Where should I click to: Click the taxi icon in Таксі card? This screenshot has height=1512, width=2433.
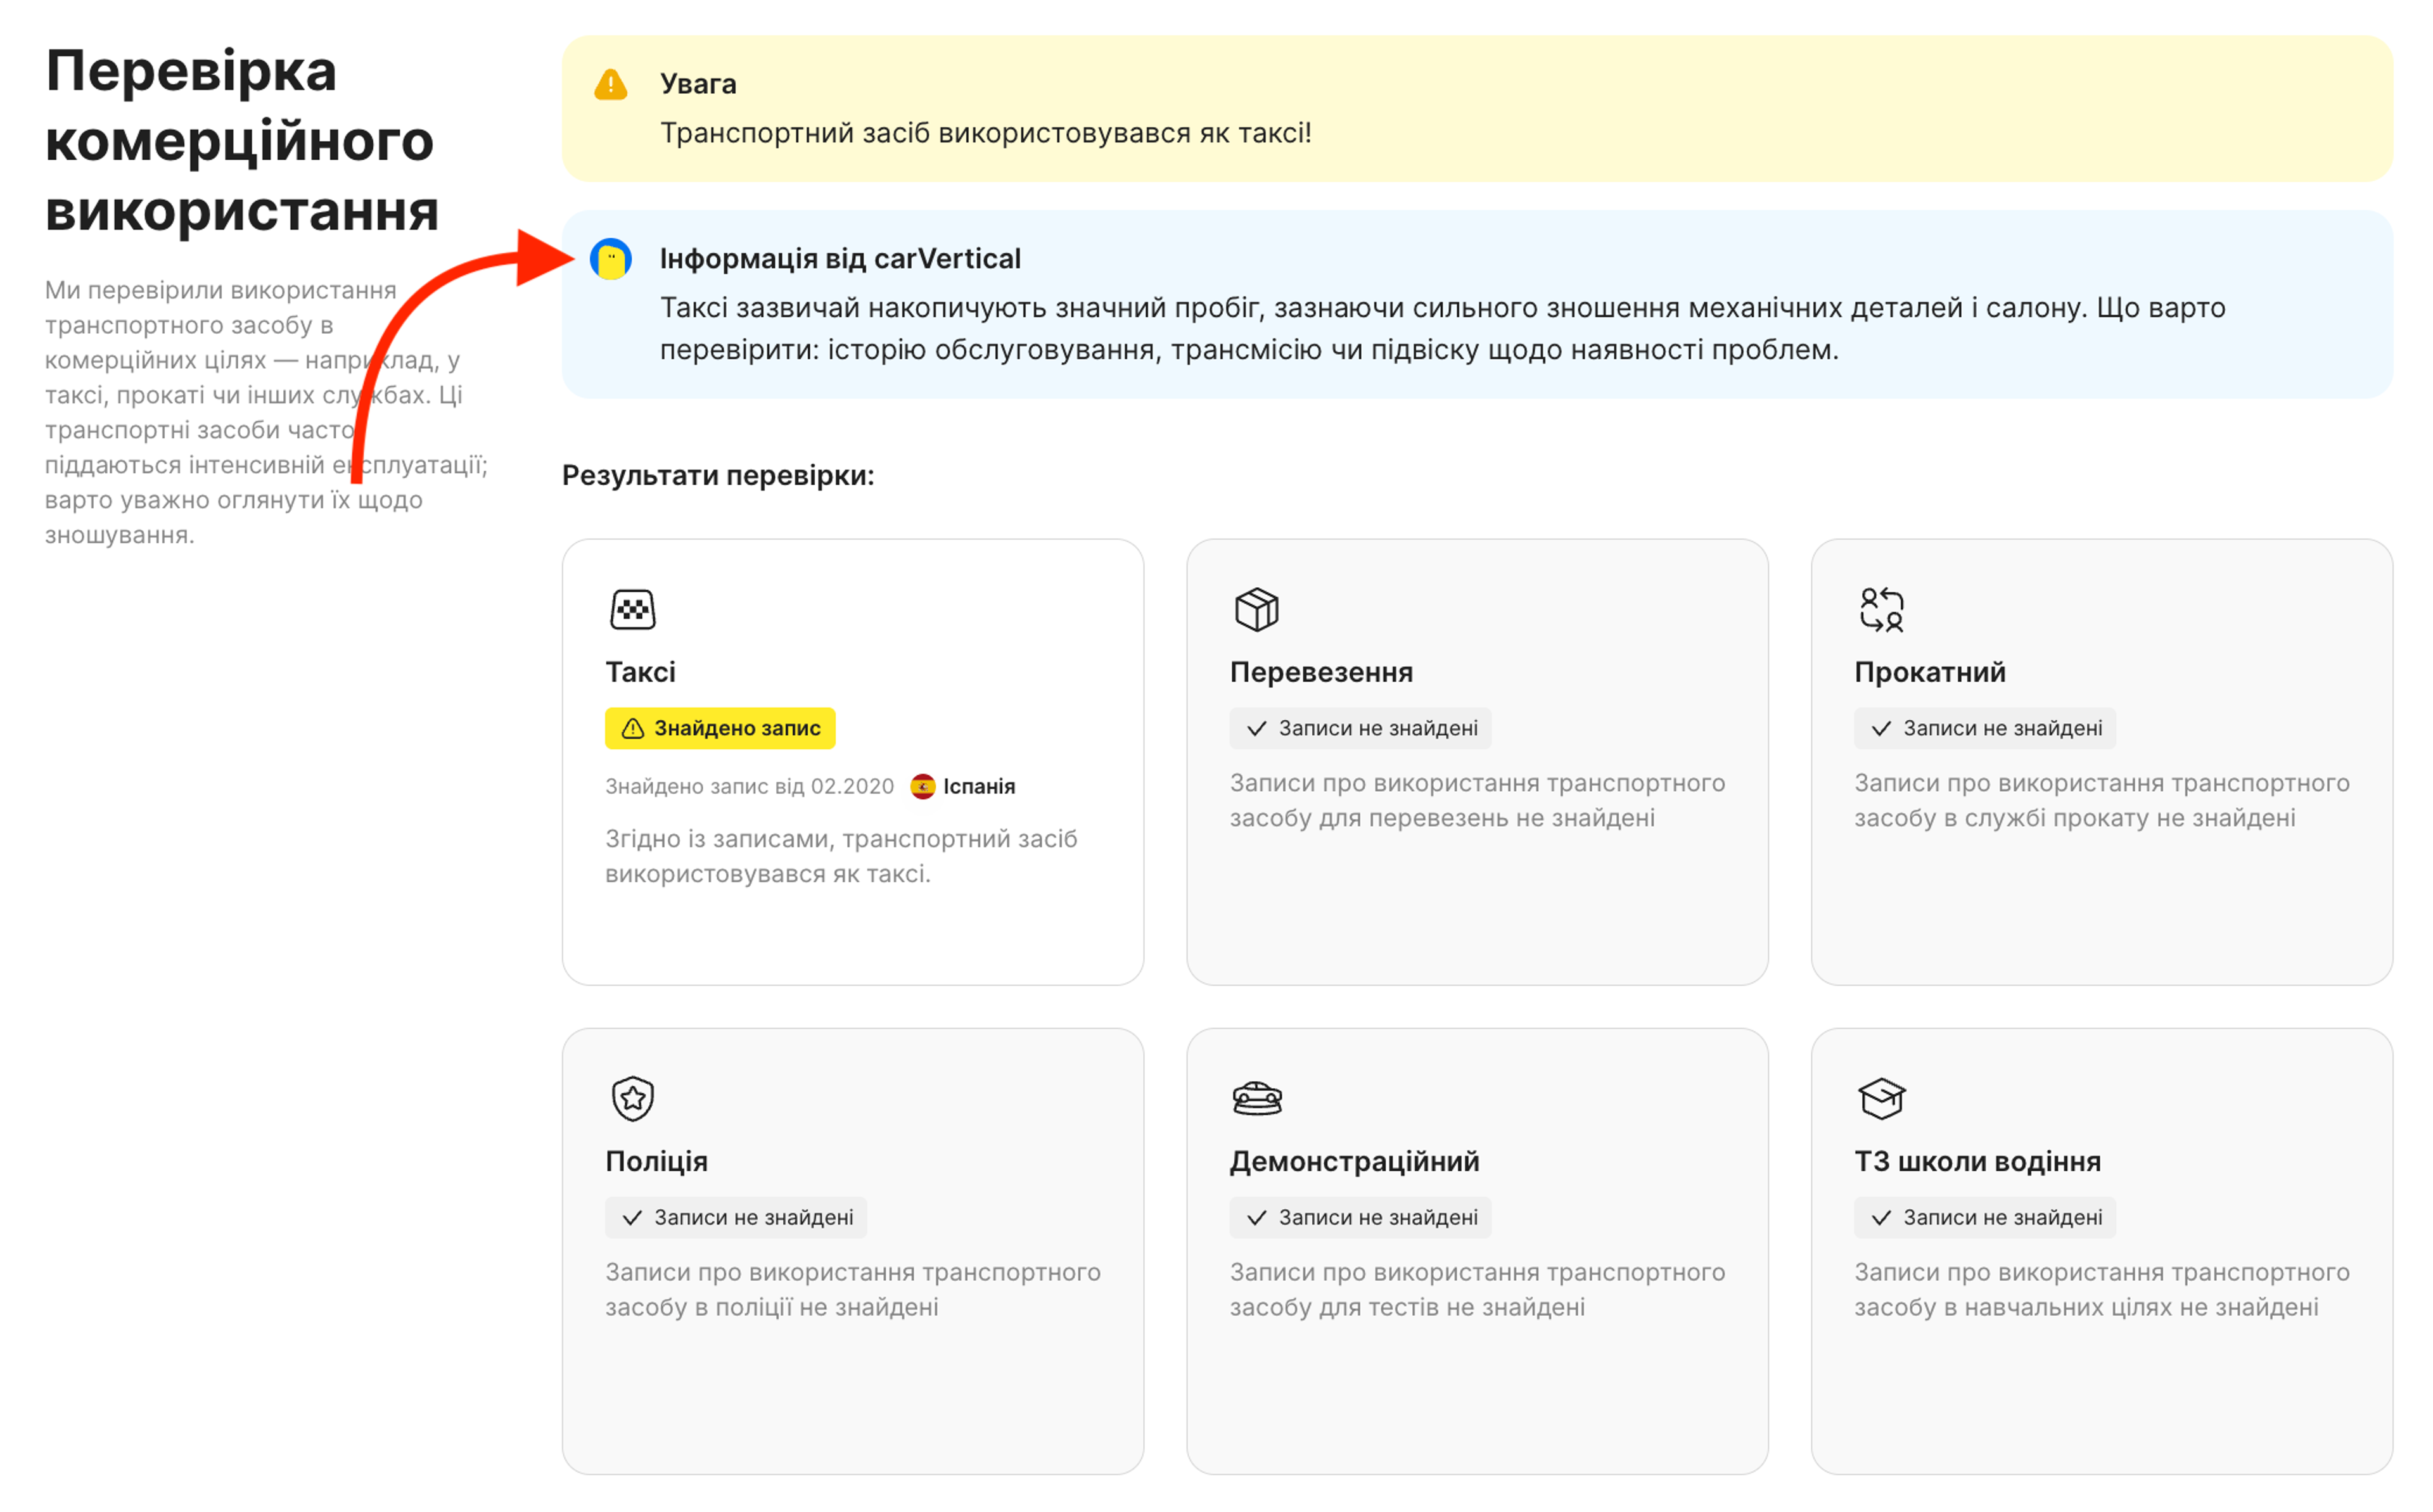(x=633, y=609)
